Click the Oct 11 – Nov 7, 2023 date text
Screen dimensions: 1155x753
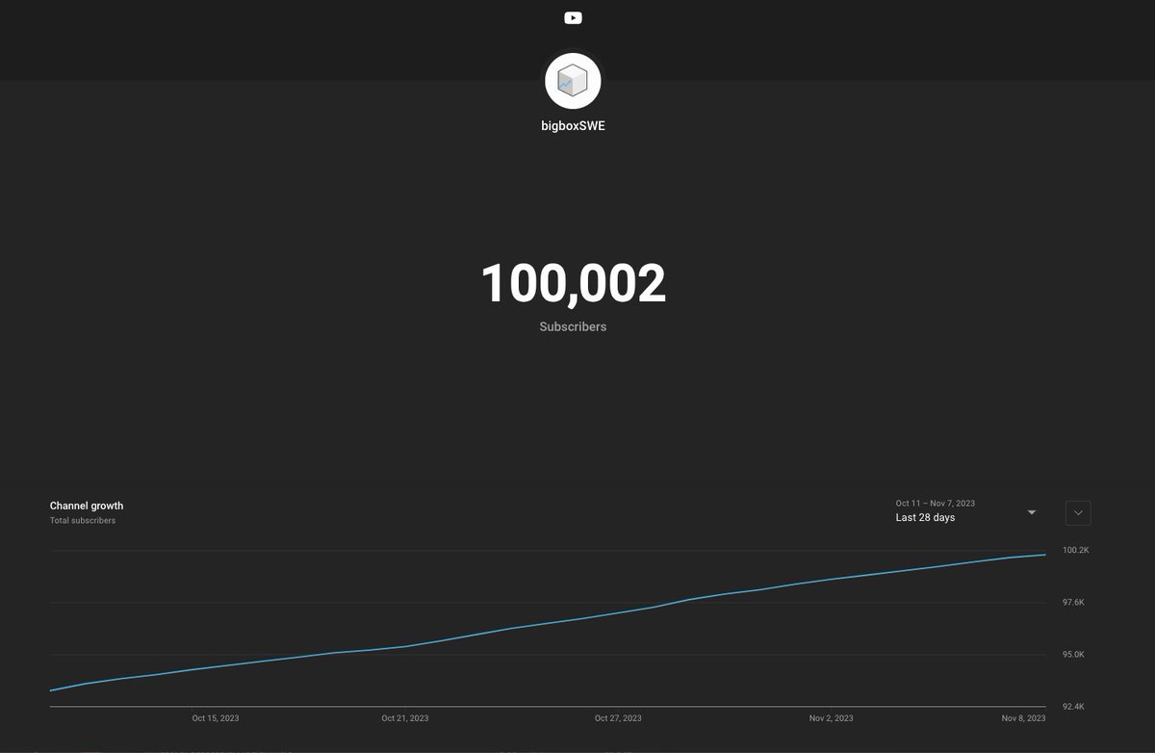coord(936,504)
